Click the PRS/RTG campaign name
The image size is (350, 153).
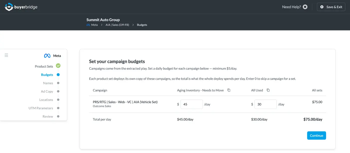pyautogui.click(x=125, y=102)
